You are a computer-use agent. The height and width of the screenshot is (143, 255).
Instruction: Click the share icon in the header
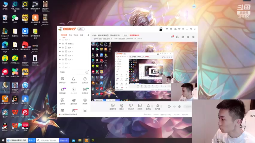pos(193,37)
